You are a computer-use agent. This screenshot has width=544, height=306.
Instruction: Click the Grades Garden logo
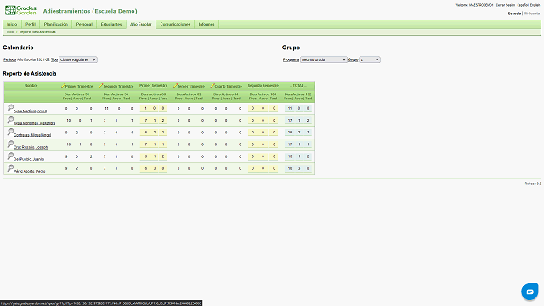pyautogui.click(x=20, y=10)
